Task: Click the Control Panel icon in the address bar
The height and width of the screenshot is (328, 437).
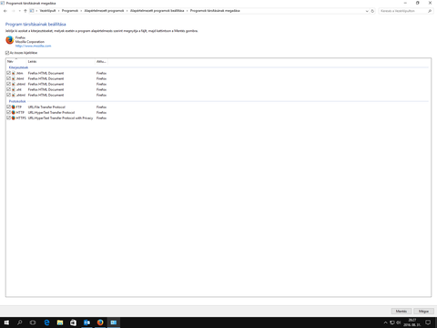Action: pos(32,11)
